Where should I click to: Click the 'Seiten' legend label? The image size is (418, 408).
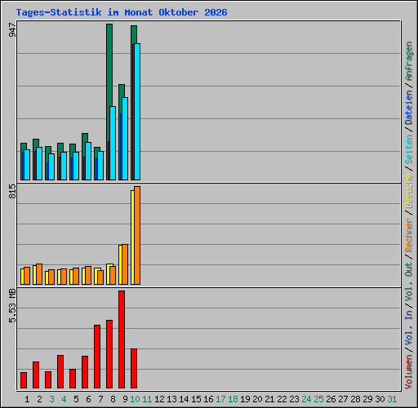409,149
